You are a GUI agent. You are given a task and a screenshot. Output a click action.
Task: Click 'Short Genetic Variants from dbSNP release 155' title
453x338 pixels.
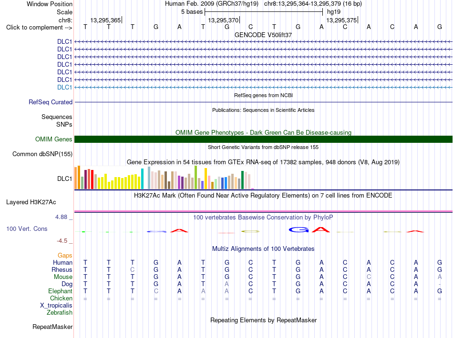tap(263, 148)
